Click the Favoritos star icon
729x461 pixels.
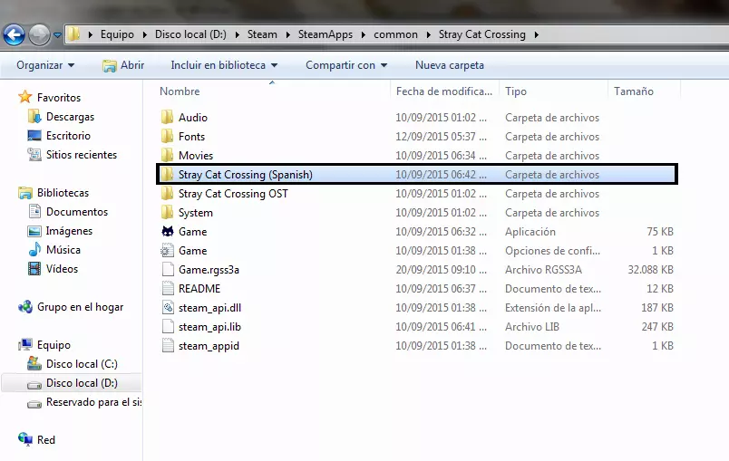click(x=25, y=97)
